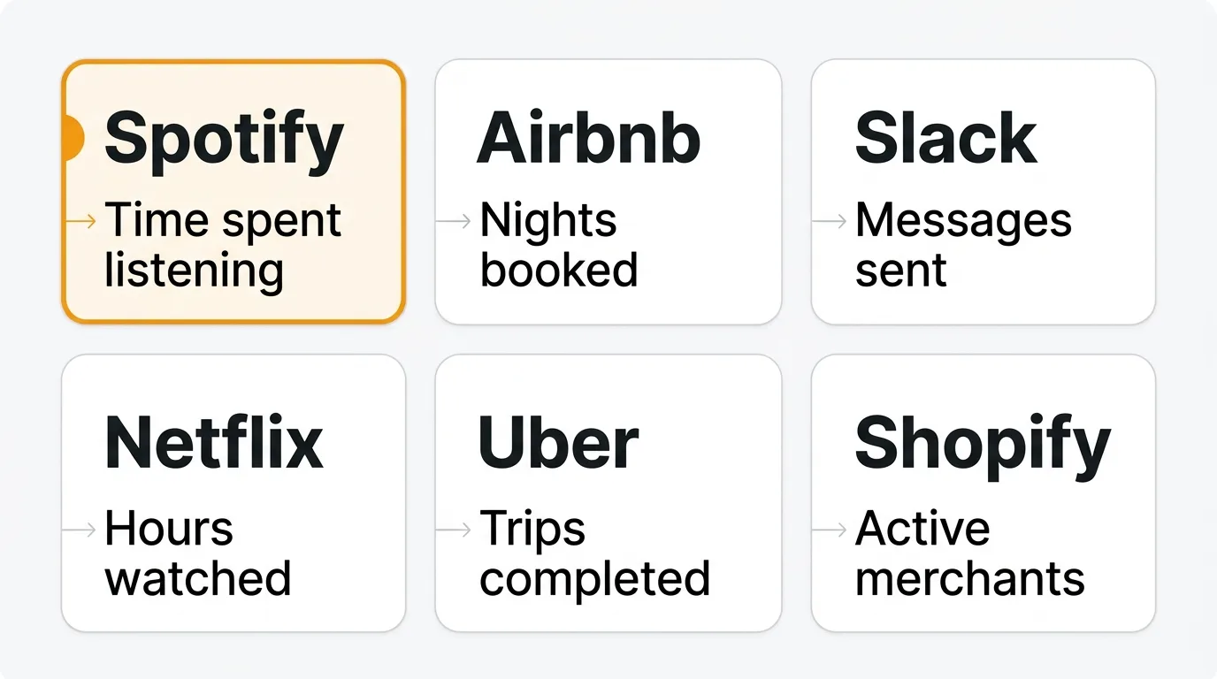Click the arrow beside Messages sent

[830, 221]
